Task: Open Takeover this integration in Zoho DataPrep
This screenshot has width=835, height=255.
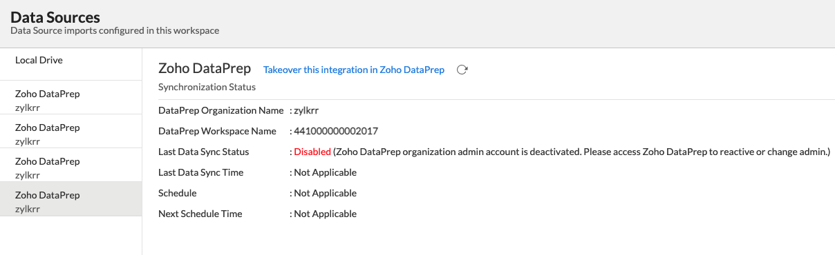Action: click(354, 70)
